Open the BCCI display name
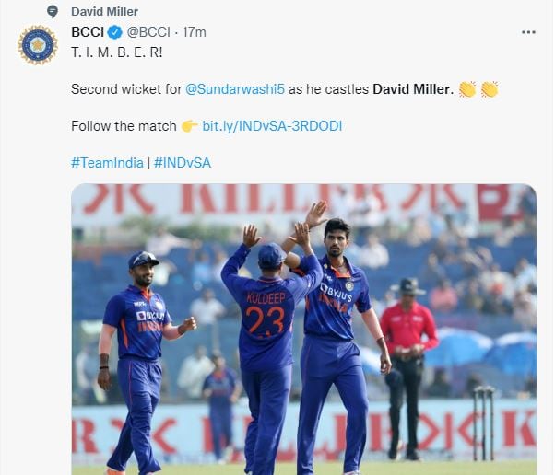Viewport: 555px width, 475px height. point(88,32)
